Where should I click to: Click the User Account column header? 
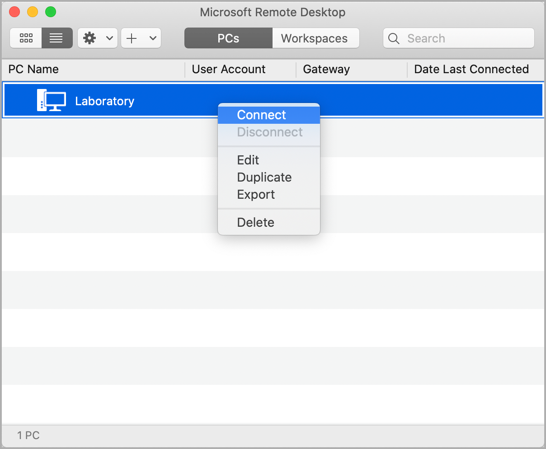[x=229, y=69]
